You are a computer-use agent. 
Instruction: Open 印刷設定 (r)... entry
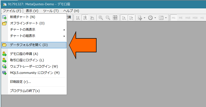34,82
